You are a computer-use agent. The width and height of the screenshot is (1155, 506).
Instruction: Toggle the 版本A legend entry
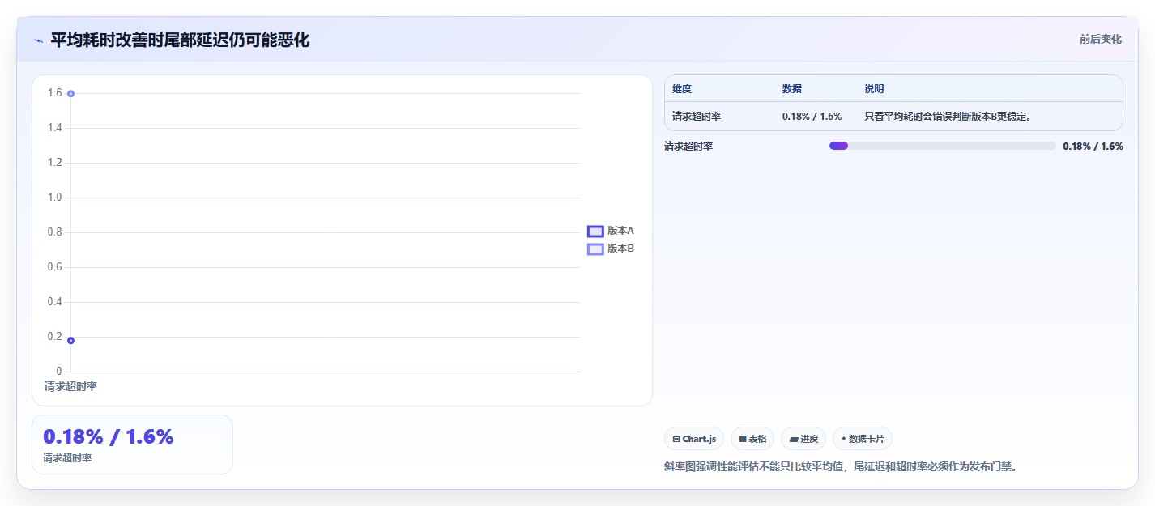tap(611, 231)
